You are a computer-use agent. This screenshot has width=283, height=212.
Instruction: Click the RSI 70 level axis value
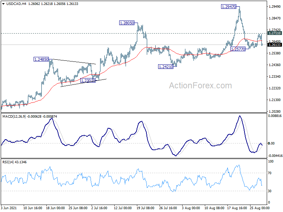point(270,173)
